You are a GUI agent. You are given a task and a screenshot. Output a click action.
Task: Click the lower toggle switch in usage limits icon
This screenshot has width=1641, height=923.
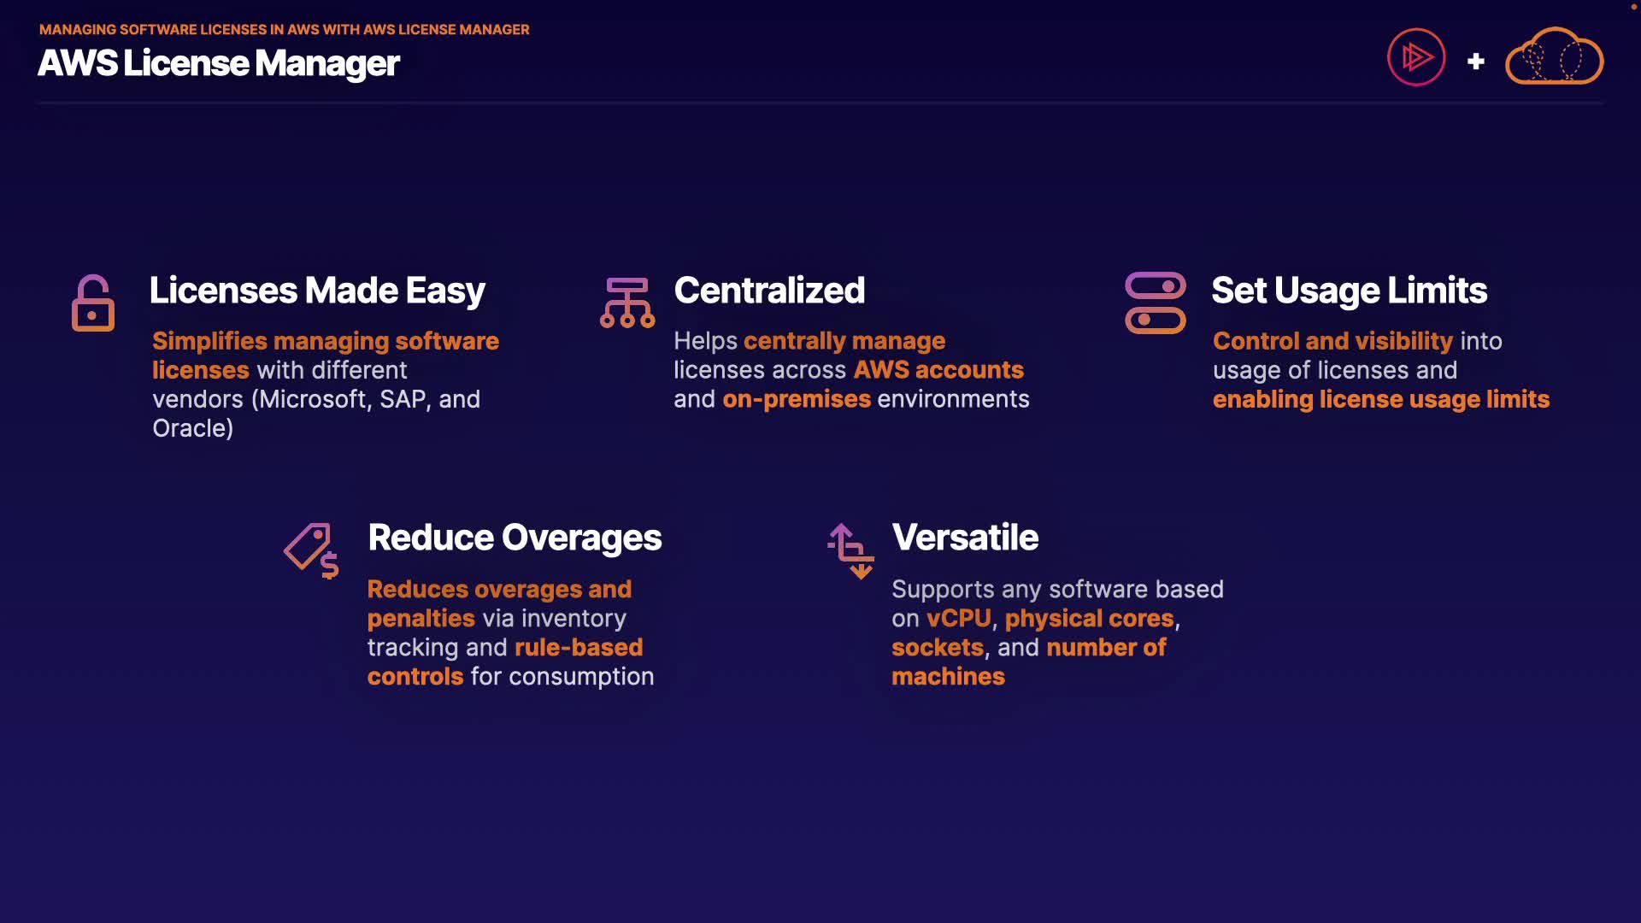click(1156, 320)
